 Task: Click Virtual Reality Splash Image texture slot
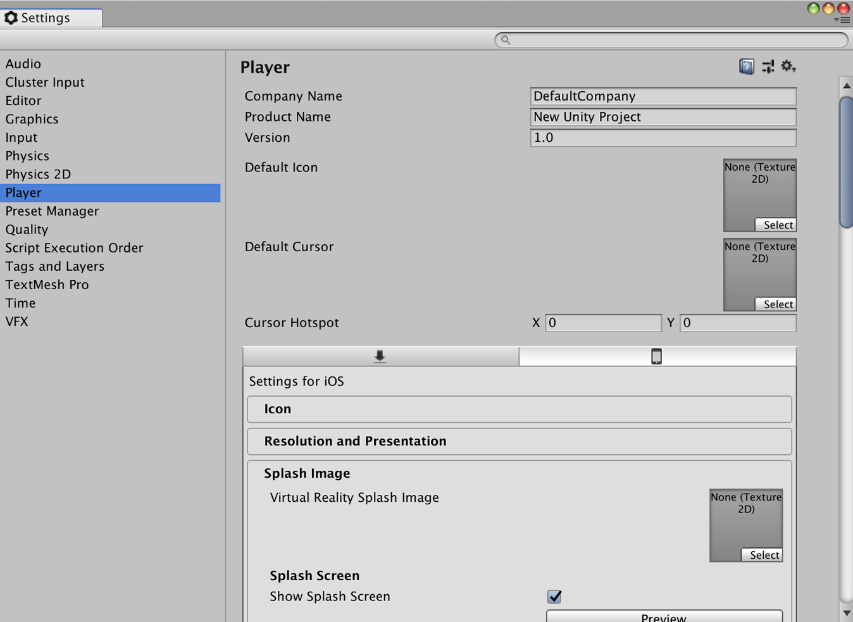click(746, 525)
